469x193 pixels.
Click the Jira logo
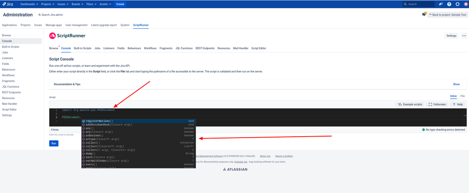coord(8,4)
